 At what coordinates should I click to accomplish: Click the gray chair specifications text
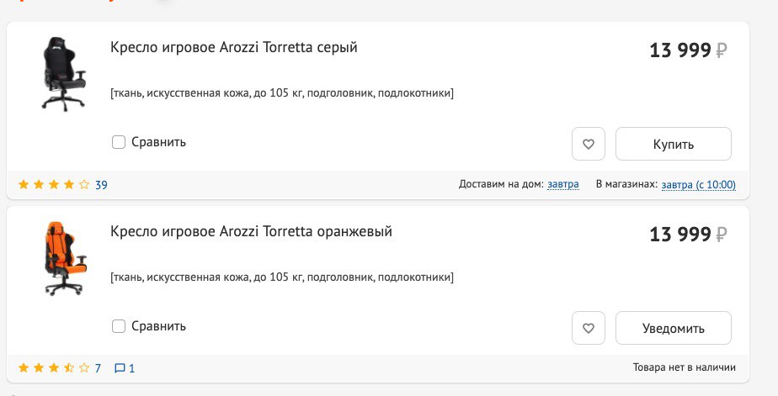tap(282, 93)
